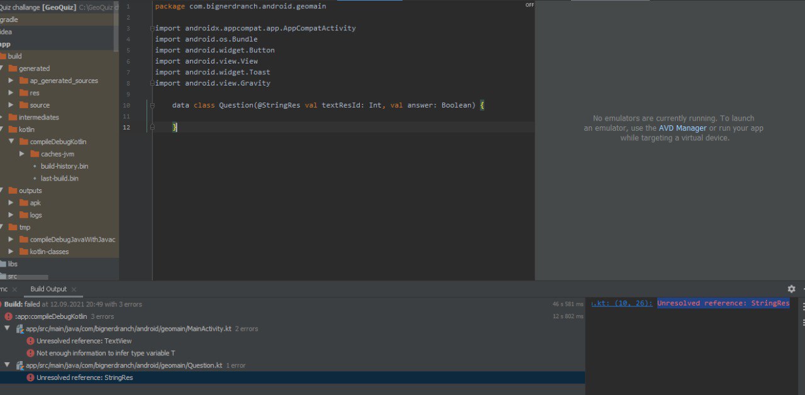Collapse Question.kt errors in Build Output
The image size is (805, 395).
[8, 365]
